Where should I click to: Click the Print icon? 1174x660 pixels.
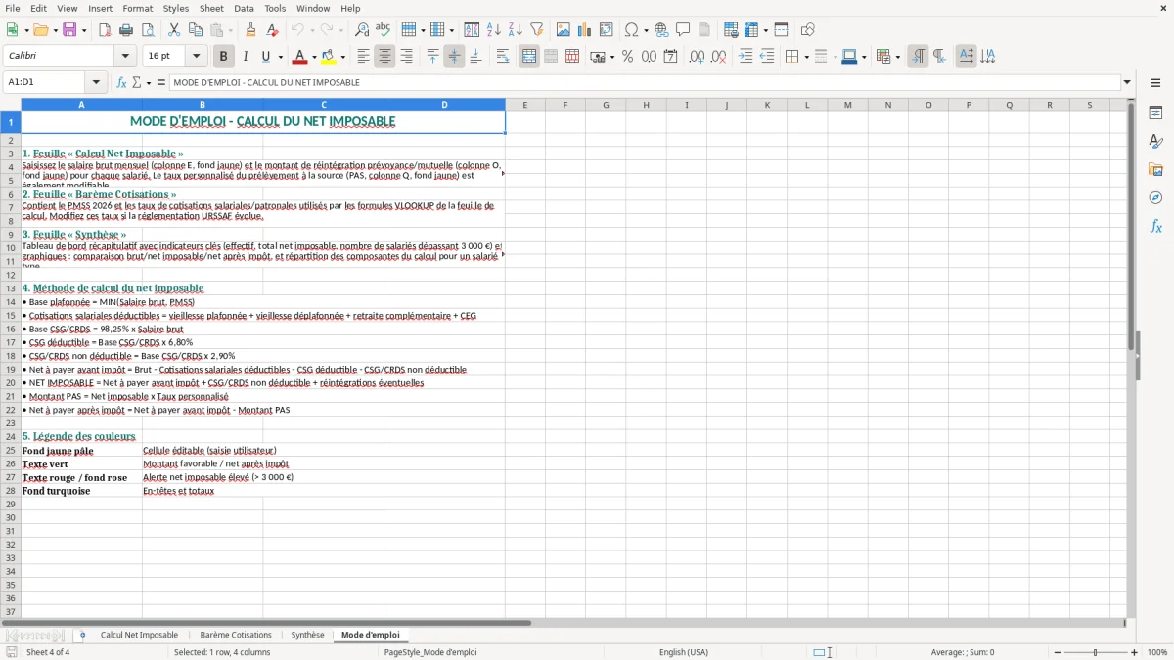tap(126, 30)
